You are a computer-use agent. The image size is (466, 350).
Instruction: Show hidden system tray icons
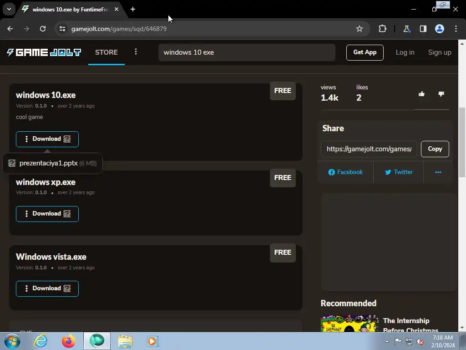[387, 341]
